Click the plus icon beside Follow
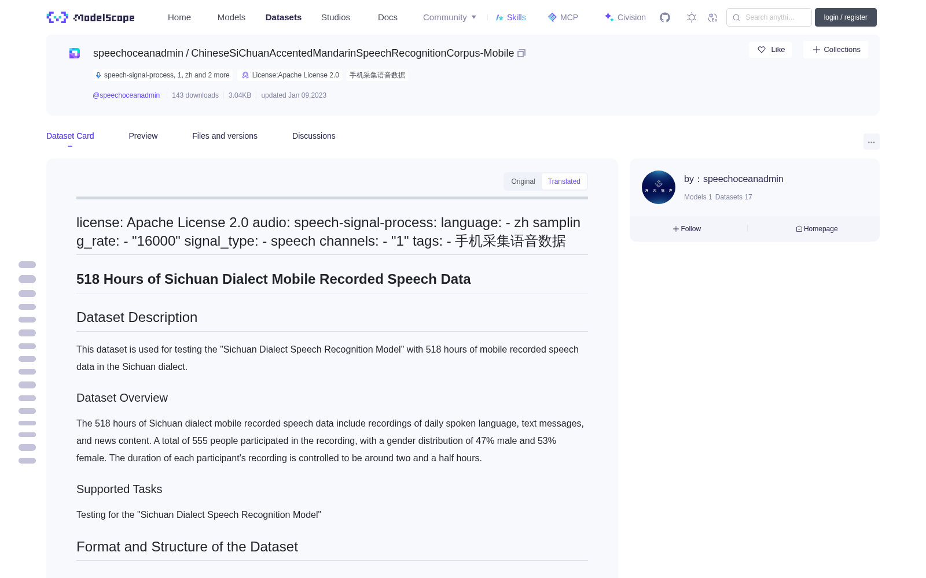926x578 pixels. (676, 229)
